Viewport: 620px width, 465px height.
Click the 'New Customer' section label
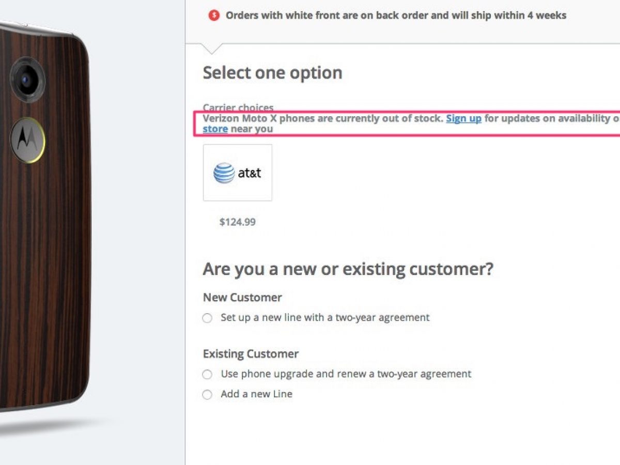point(242,298)
